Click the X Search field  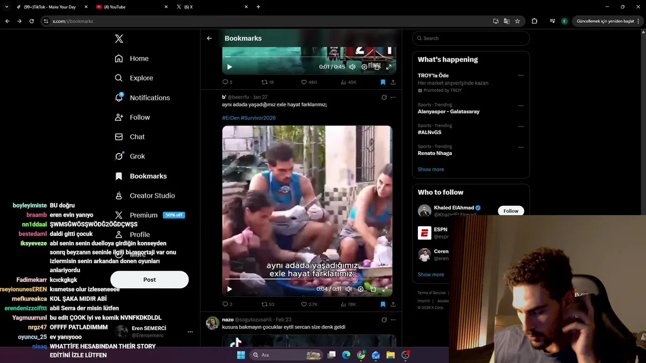[x=471, y=38]
